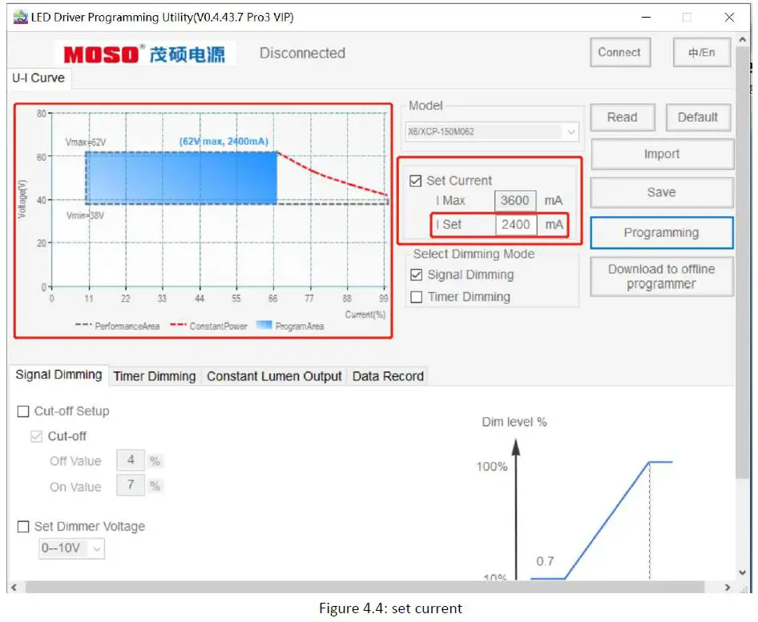Open the Data Record tab
The height and width of the screenshot is (622, 758).
pos(388,375)
